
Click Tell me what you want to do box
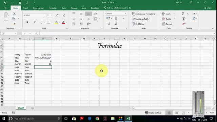118,8
